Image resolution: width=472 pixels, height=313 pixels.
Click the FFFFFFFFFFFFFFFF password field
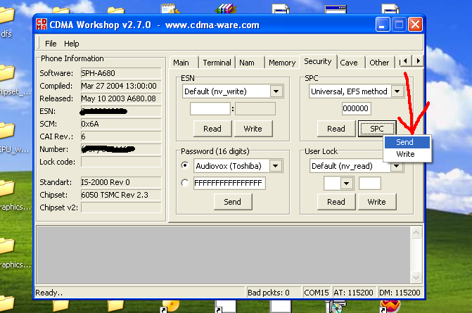pyautogui.click(x=229, y=183)
